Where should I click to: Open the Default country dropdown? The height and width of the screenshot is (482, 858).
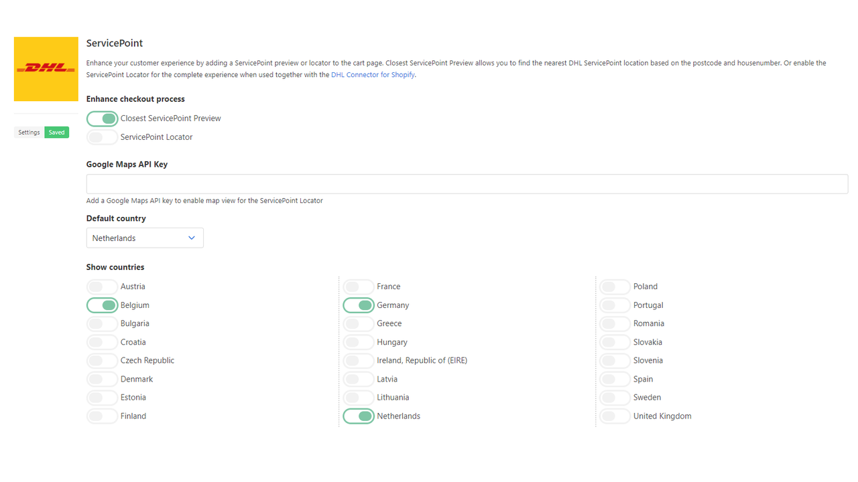pos(145,238)
